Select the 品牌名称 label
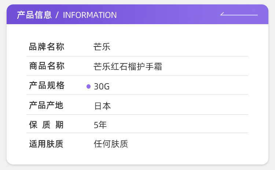This screenshot has height=170, width=275. (47, 47)
